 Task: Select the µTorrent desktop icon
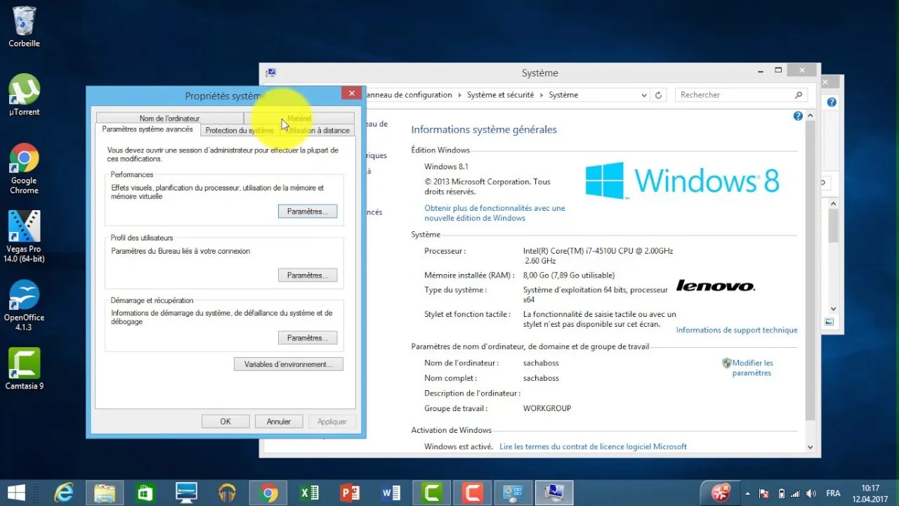(24, 95)
